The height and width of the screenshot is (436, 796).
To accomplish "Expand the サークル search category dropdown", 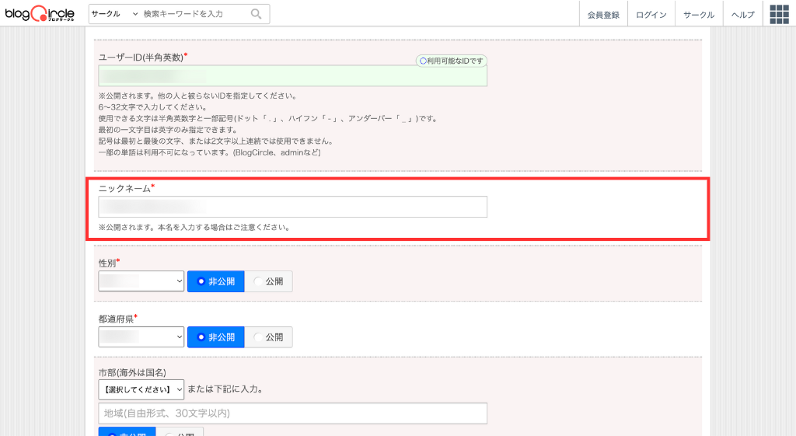I will 113,14.
